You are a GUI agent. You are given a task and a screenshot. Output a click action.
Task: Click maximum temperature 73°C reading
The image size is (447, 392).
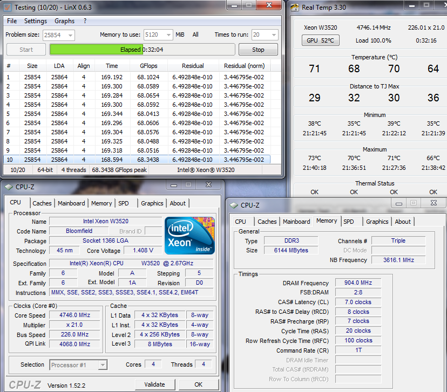314,158
